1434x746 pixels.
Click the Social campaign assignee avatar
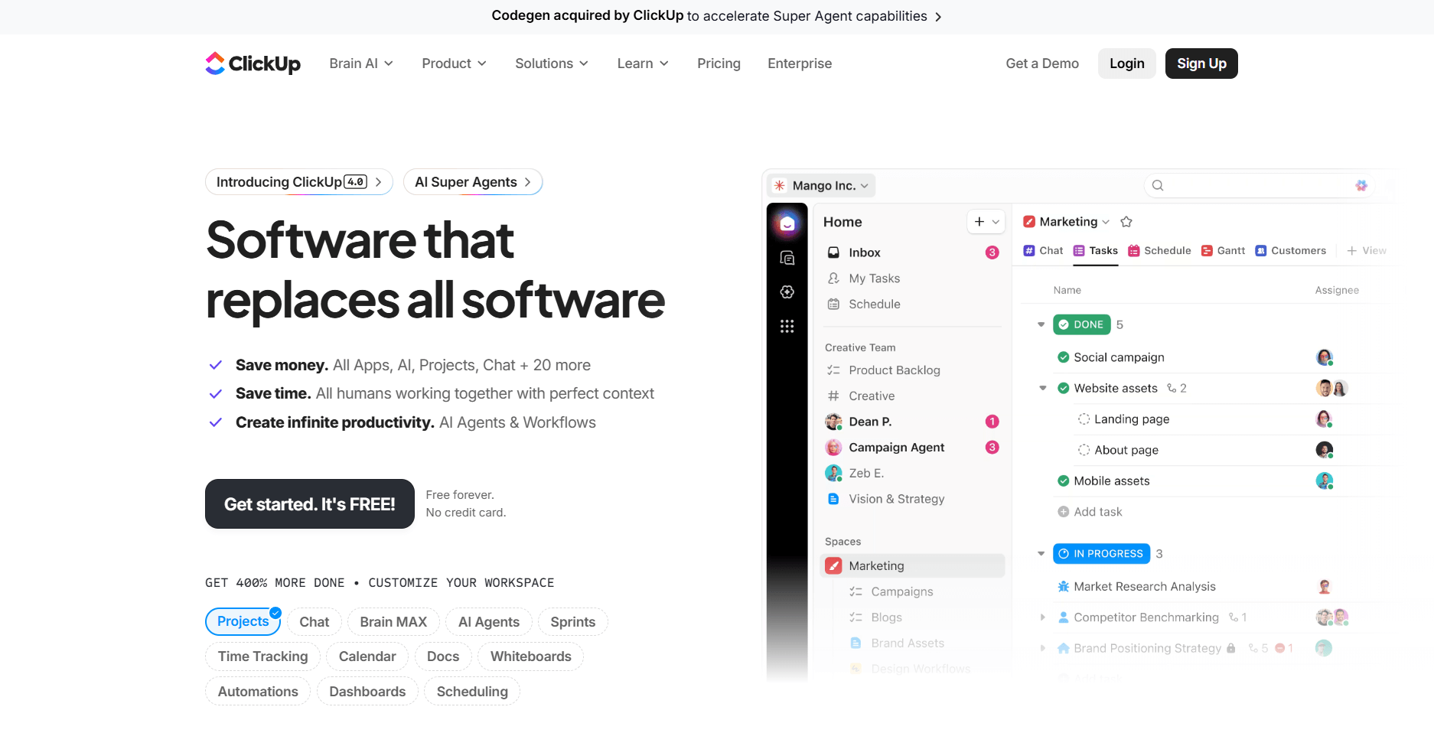1325,357
